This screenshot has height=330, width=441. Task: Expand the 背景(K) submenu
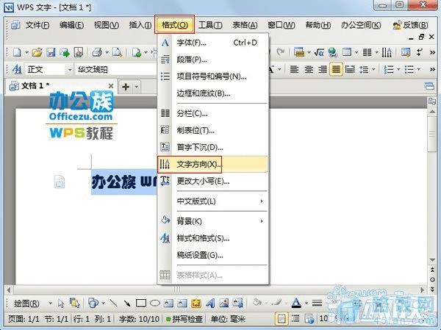(x=212, y=221)
